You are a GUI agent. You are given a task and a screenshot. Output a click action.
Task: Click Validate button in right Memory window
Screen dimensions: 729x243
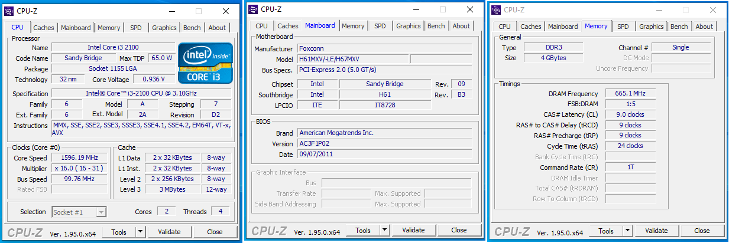pyautogui.click(x=657, y=231)
